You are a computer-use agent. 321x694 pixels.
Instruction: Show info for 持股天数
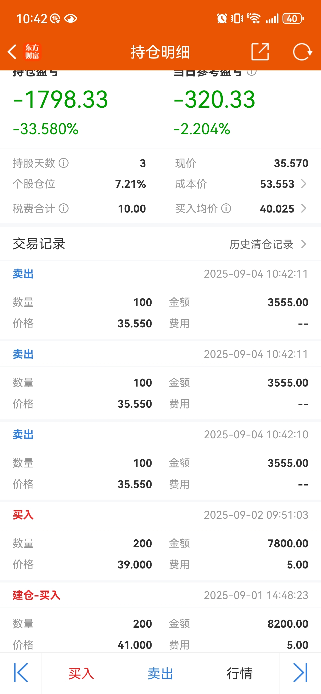(64, 163)
